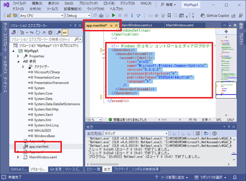Open editor settings gear icon
This screenshot has width=246, height=181.
(235, 25)
